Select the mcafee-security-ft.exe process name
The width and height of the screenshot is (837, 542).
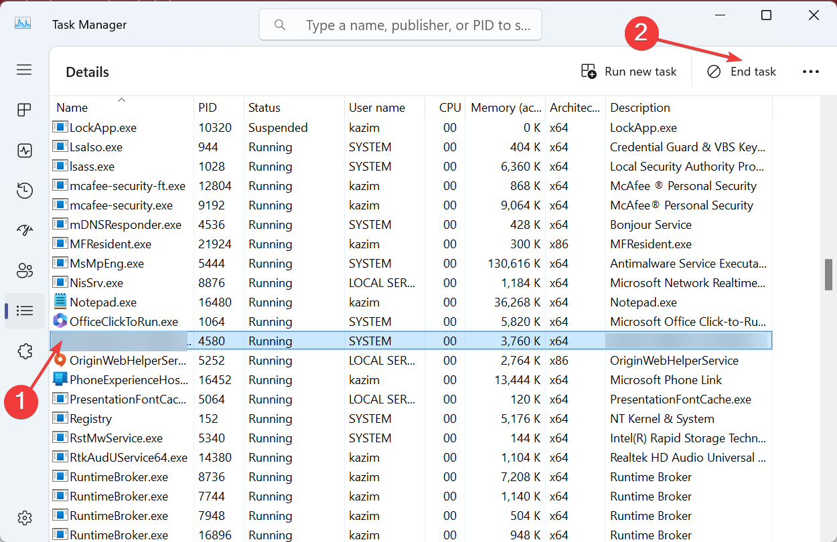point(127,186)
